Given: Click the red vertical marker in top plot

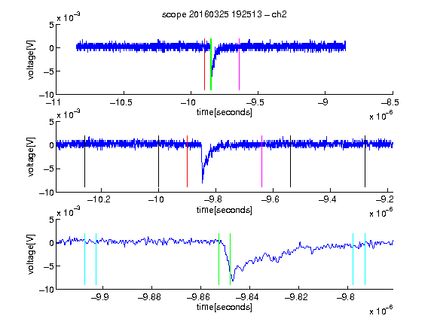Looking at the screenshot, I should 204,65.
